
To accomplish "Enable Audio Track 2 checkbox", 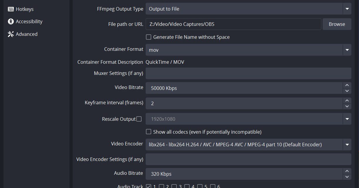I will 161,186.
